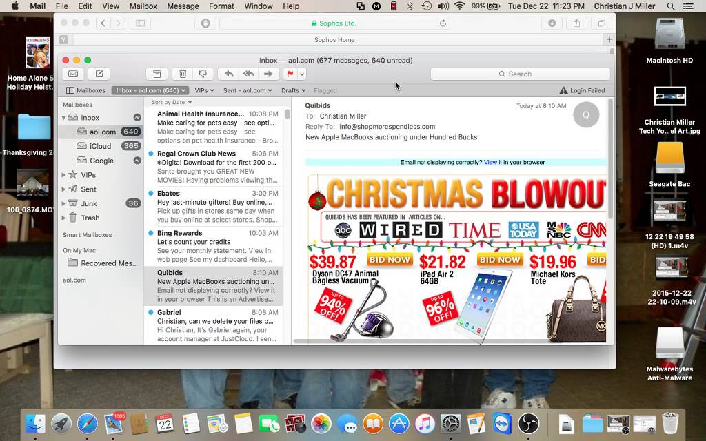Add a new Safari tab with plus
Screen dimensions: 706x441
click(x=609, y=39)
